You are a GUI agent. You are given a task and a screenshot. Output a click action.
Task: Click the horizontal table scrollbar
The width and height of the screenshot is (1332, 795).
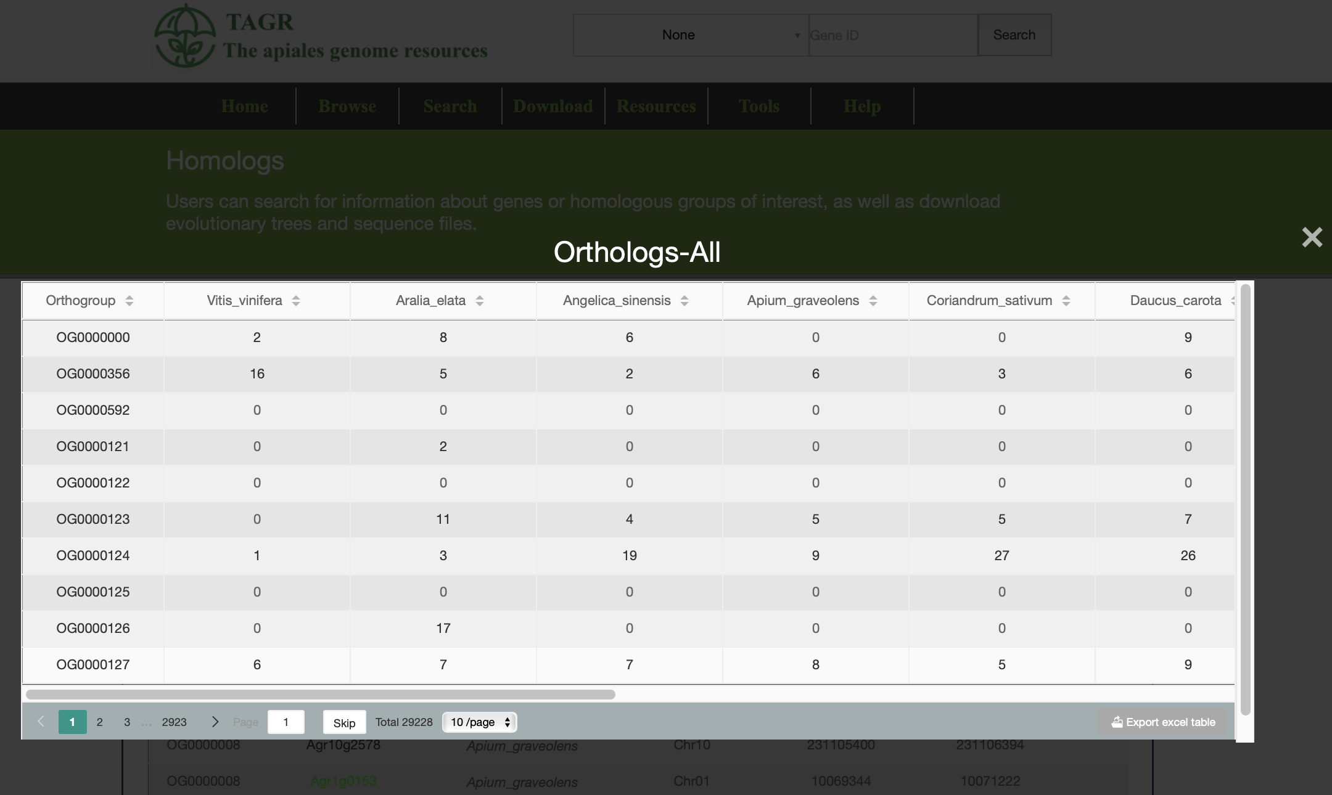click(x=321, y=695)
